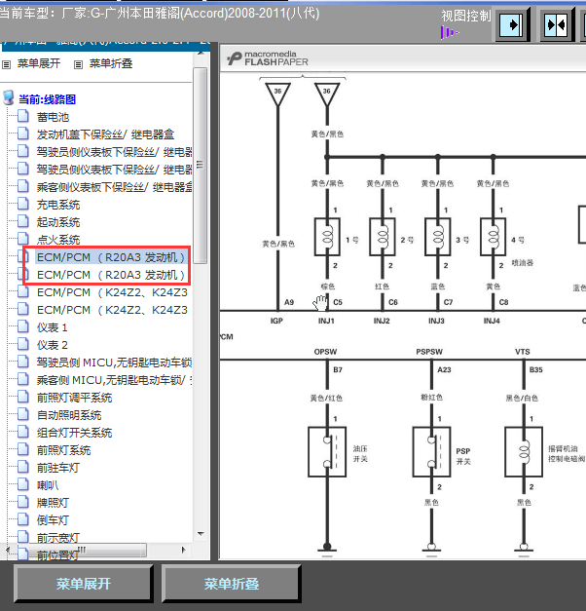Screen dimensions: 586x611
Task: Open the 喇叭 diagram
Action: 48,485
